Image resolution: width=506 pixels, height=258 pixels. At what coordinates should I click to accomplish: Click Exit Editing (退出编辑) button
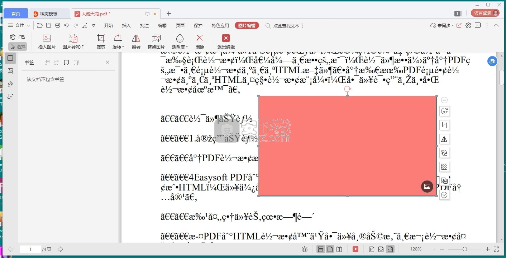click(x=226, y=42)
